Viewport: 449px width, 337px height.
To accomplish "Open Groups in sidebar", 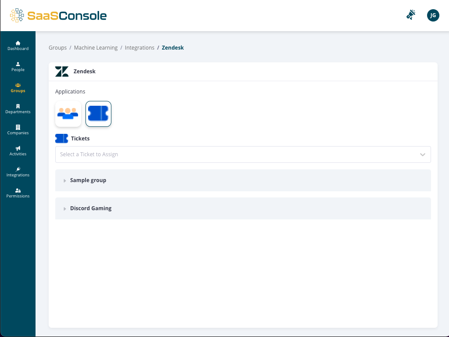I will pyautogui.click(x=18, y=88).
